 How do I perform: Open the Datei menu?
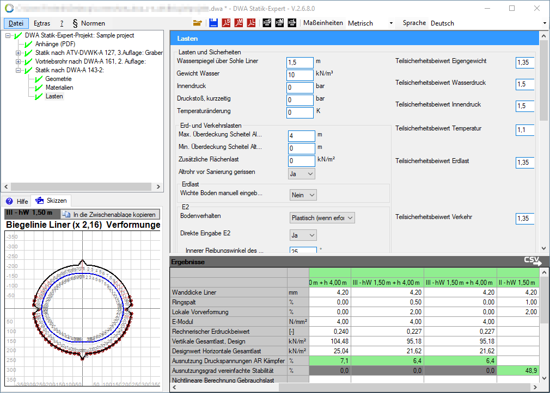(16, 23)
